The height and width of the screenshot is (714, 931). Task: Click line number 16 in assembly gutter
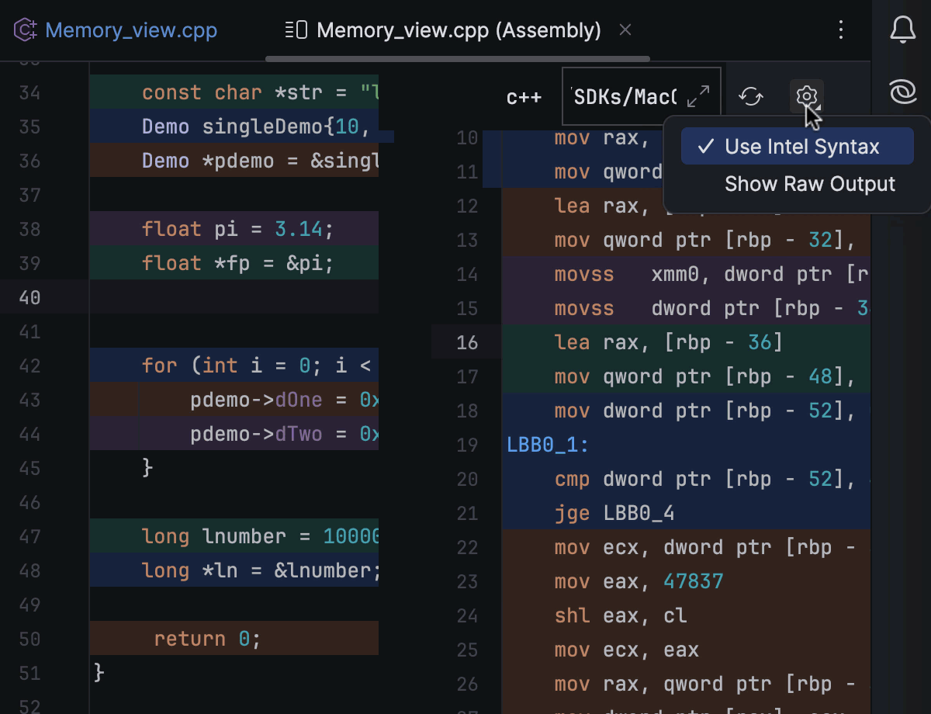[x=467, y=342]
